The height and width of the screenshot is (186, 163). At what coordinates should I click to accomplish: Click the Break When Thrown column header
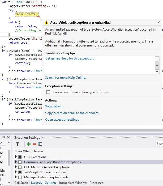29,151
